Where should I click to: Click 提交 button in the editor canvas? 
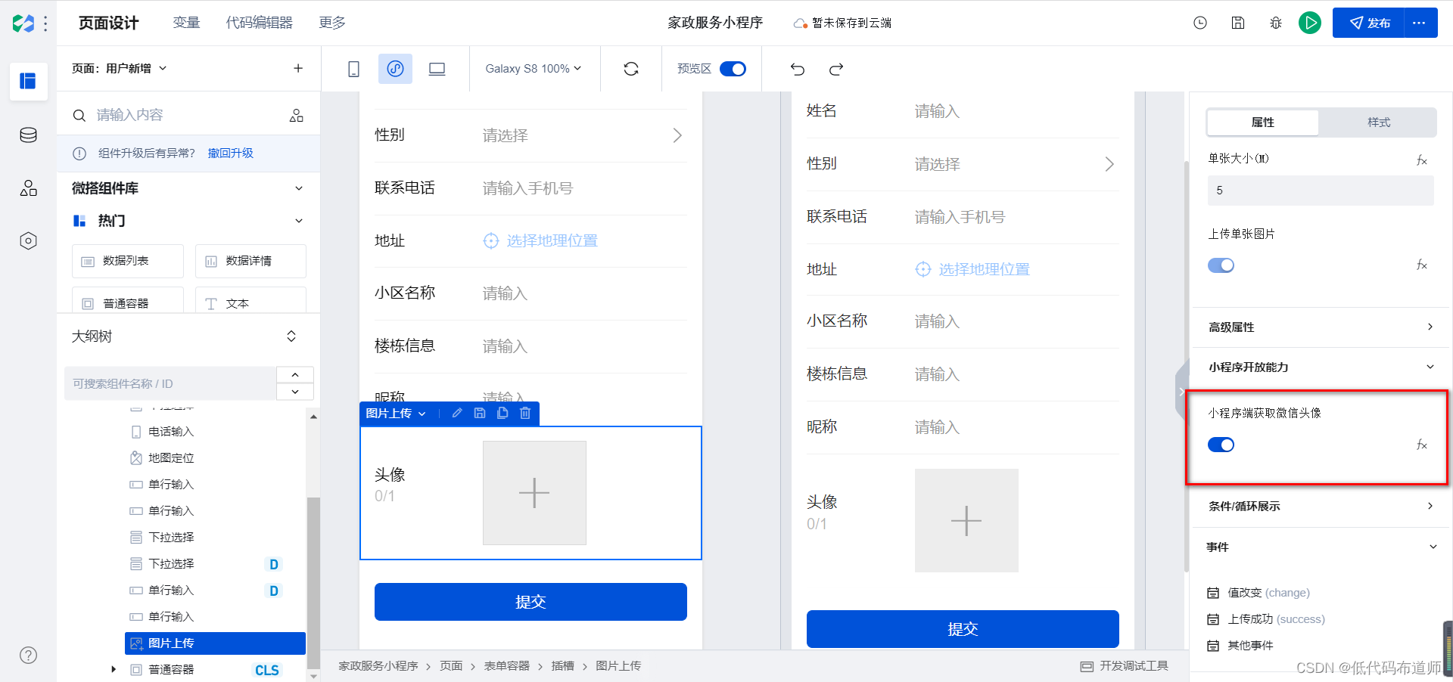click(530, 602)
